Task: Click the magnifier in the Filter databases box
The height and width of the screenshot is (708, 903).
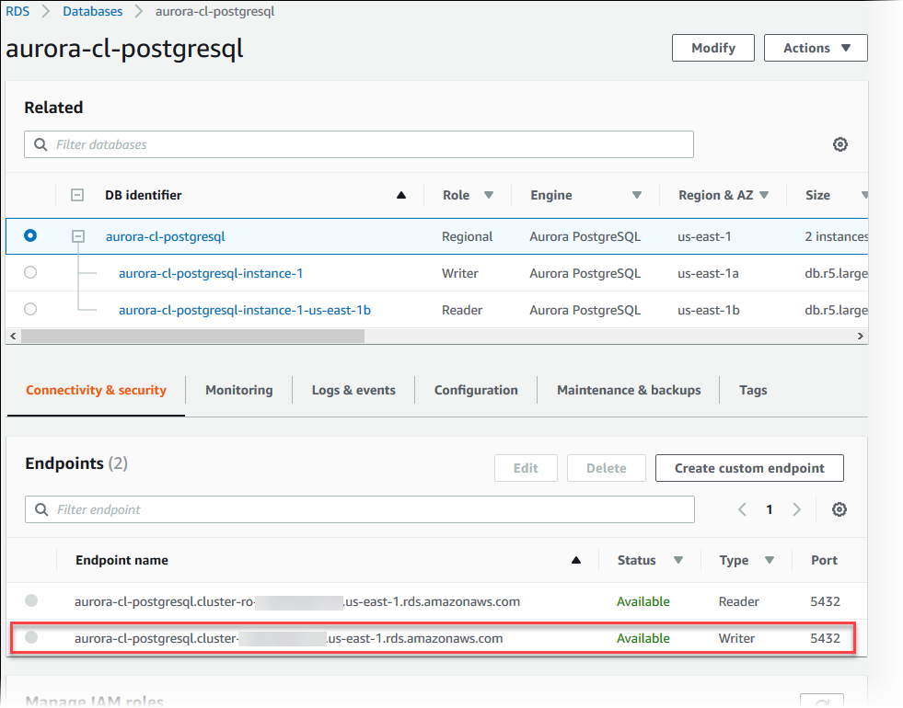Action: click(x=39, y=144)
